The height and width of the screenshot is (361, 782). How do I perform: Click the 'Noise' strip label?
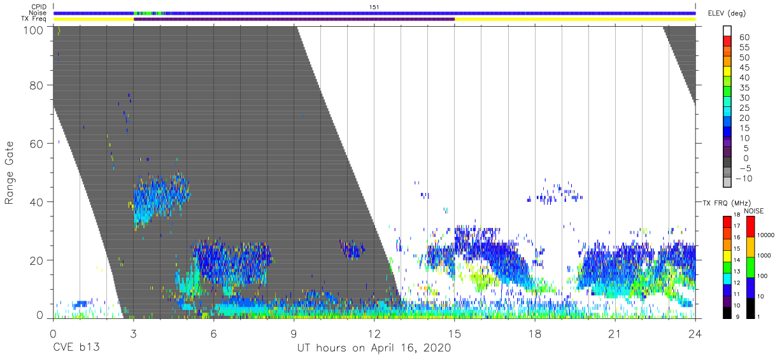point(38,13)
